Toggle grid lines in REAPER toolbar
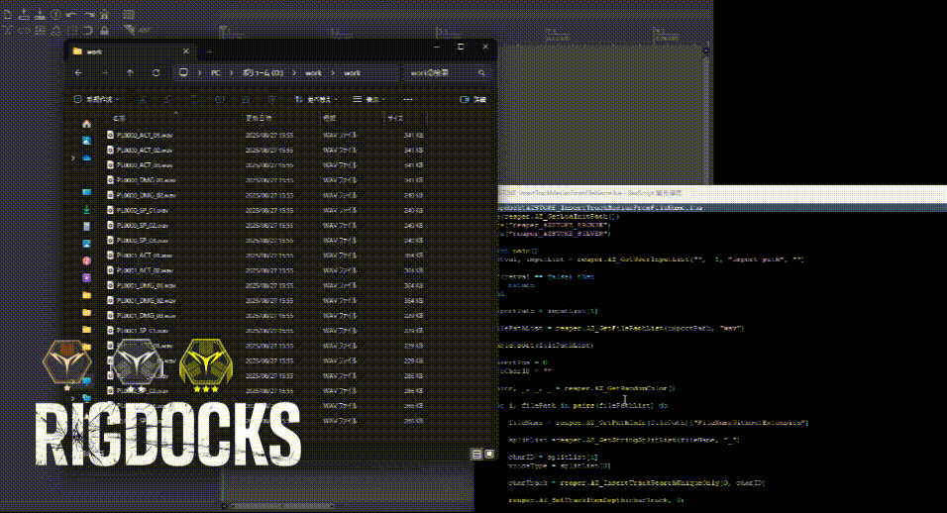This screenshot has height=513, width=947. [x=72, y=30]
